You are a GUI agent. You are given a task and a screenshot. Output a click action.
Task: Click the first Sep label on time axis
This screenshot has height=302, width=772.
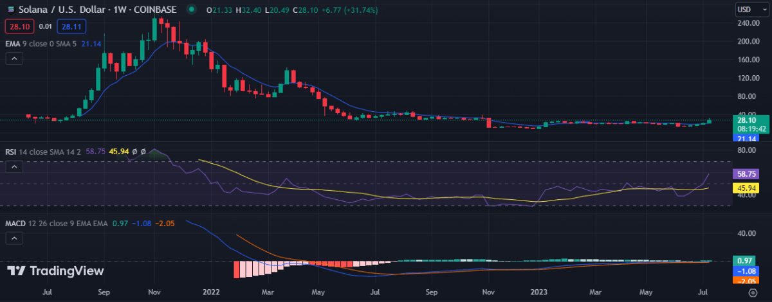click(104, 291)
